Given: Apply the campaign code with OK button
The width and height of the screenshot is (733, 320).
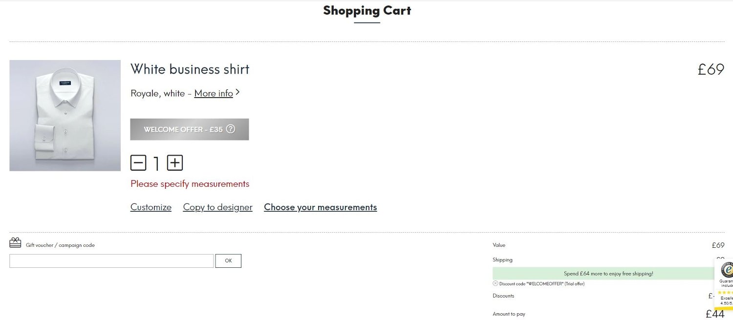Looking at the screenshot, I should [x=228, y=261].
